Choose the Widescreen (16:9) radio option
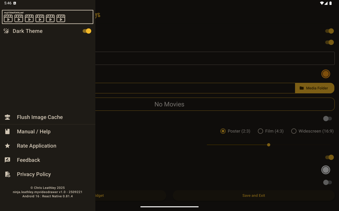This screenshot has height=211, width=339. [x=294, y=131]
